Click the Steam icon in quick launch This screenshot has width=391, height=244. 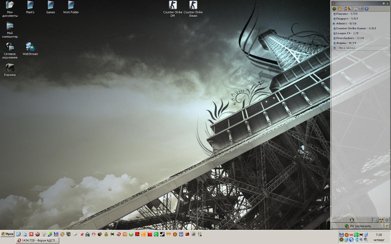click(x=162, y=234)
